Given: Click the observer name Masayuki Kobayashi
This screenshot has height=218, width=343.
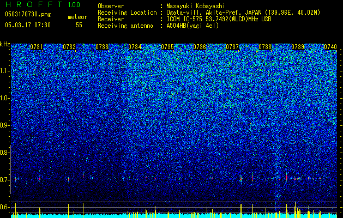Looking at the screenshot, I should pyautogui.click(x=196, y=7).
